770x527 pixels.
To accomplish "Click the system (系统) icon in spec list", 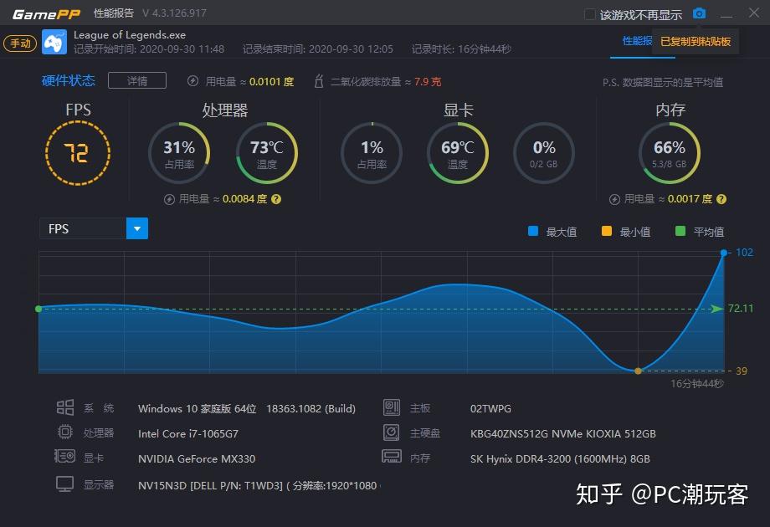I will 64,408.
